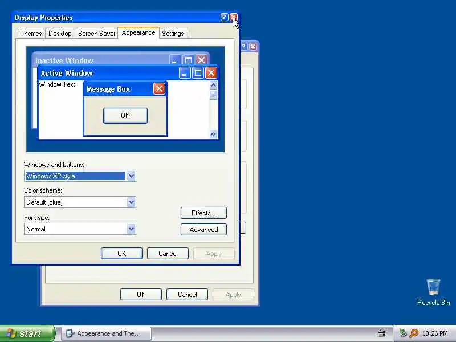Click the Window Text in the preview

[x=57, y=84]
